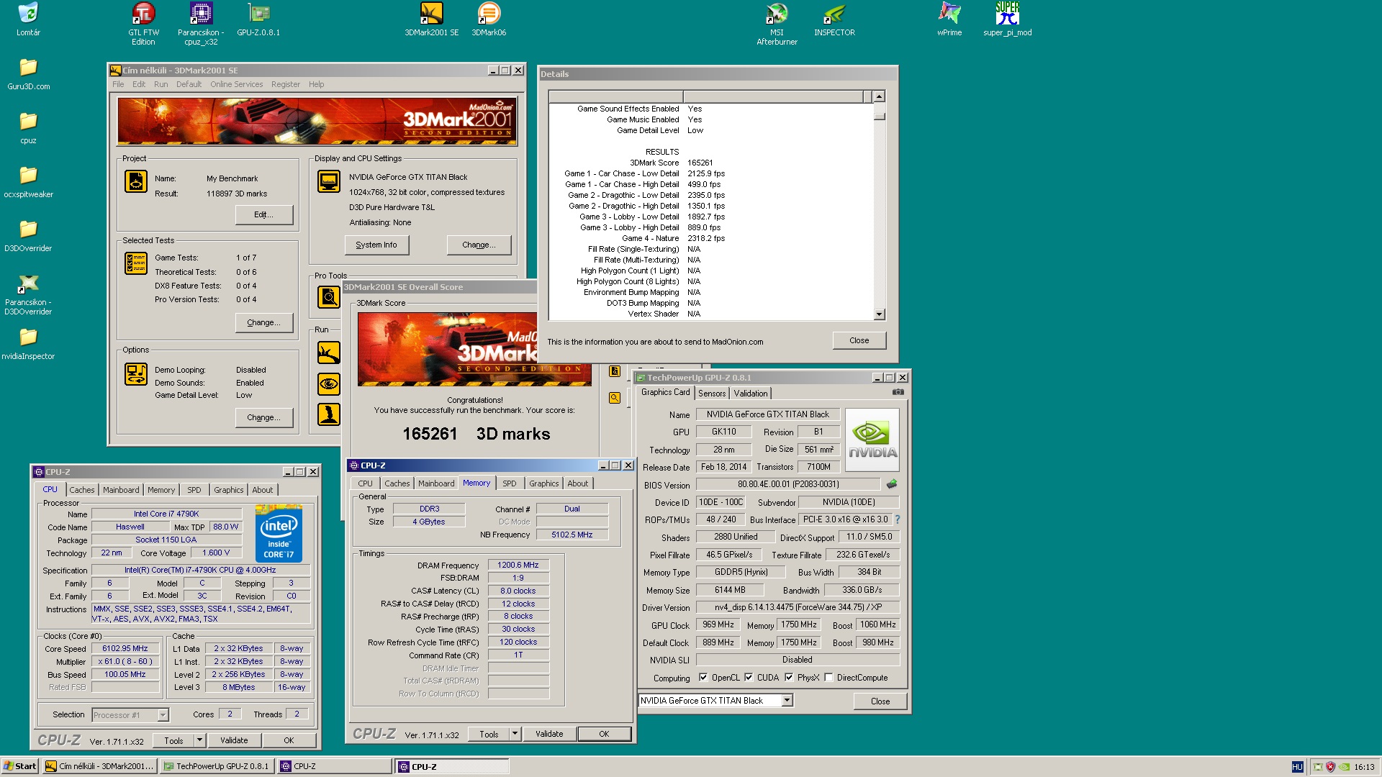This screenshot has width=1382, height=777.
Task: Click the Start button on taskbar
Action: tap(20, 766)
